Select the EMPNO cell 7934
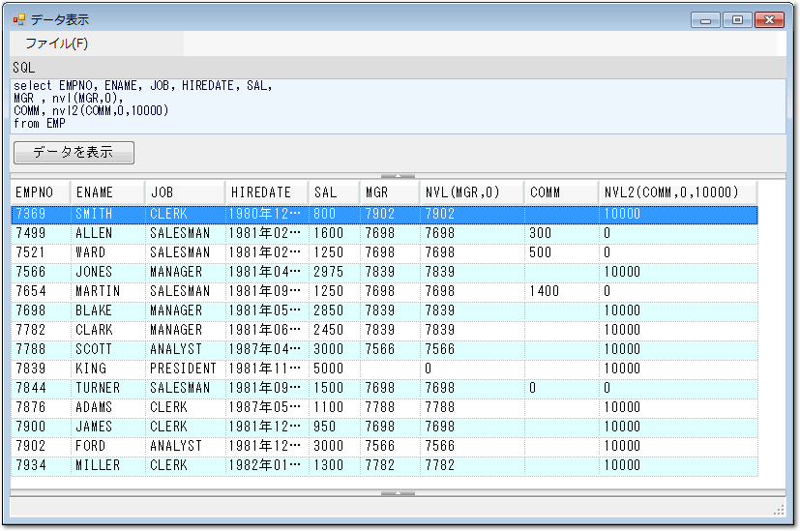The width and height of the screenshot is (800, 531). 41,465
